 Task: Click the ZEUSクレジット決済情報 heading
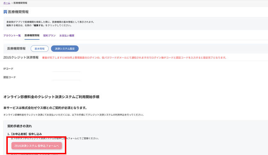pyautogui.click(x=21, y=57)
